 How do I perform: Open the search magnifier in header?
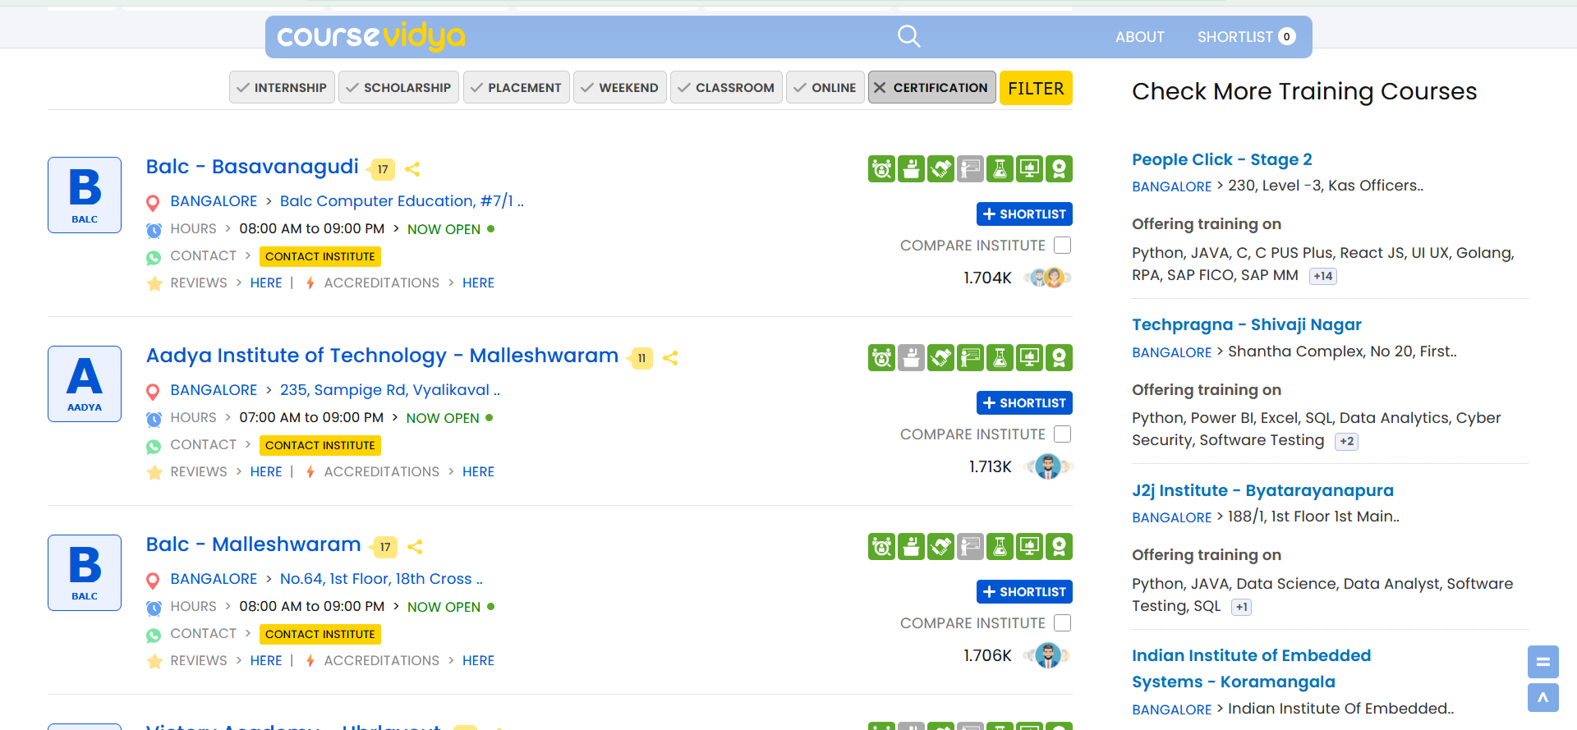tap(908, 36)
